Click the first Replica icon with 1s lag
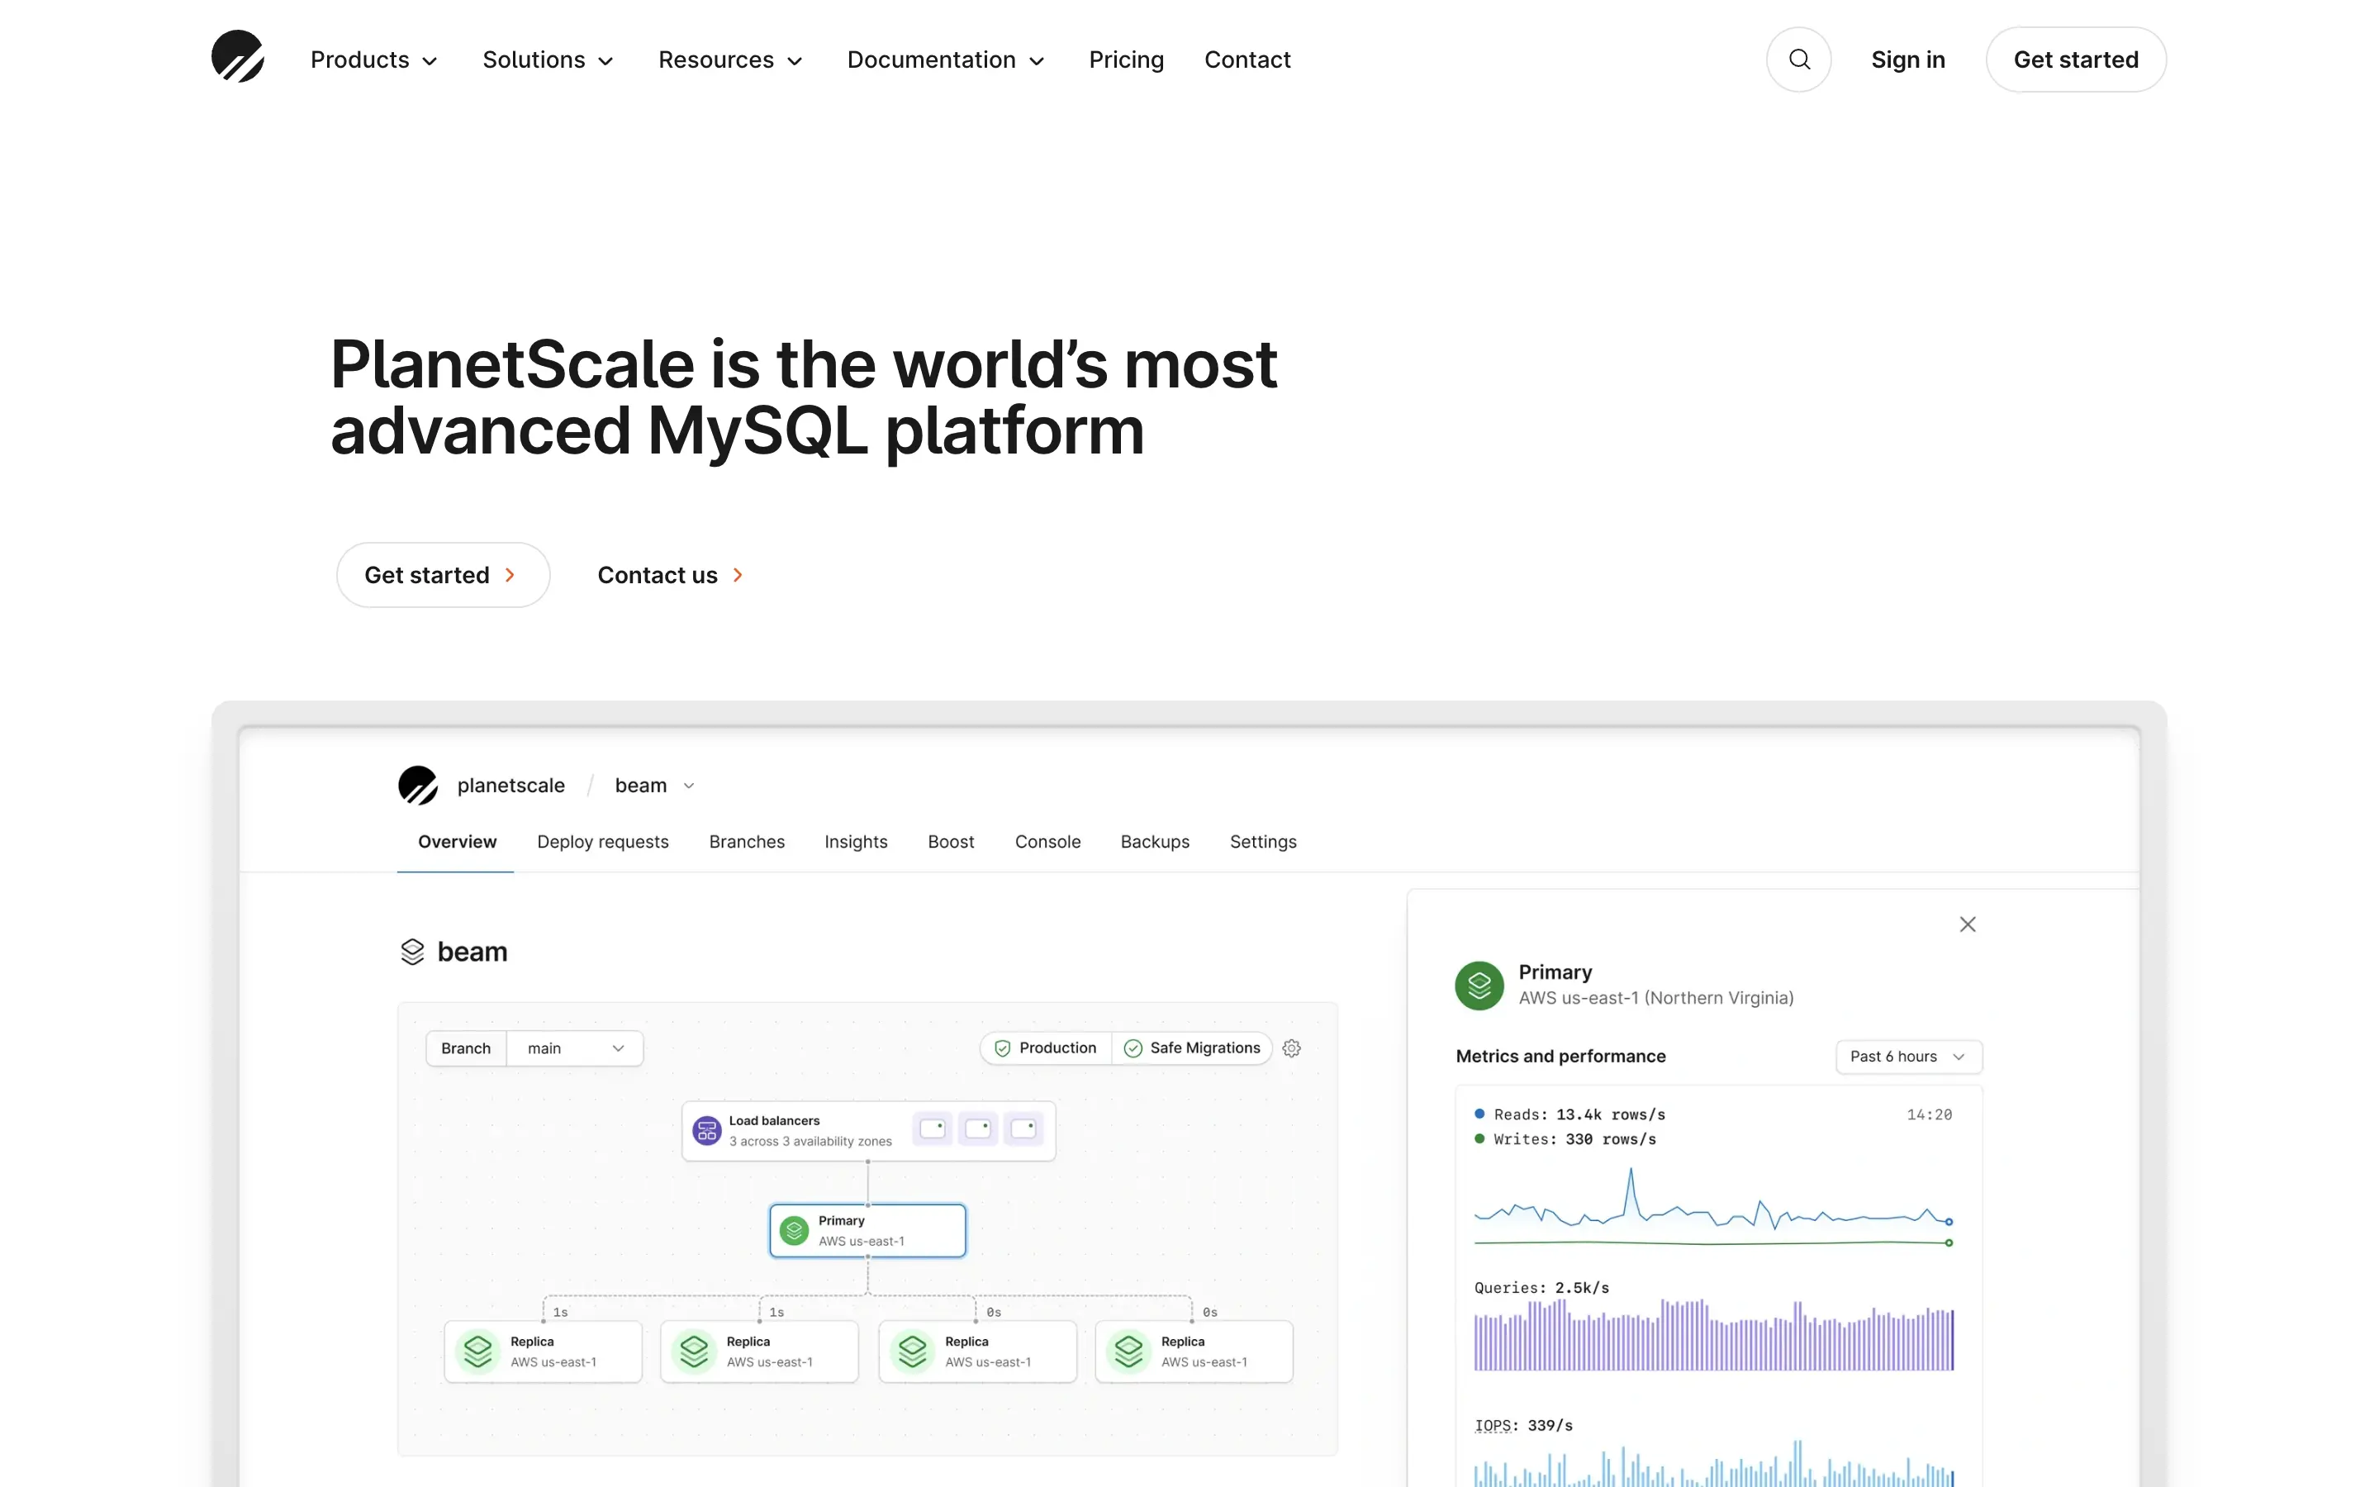Image resolution: width=2379 pixels, height=1487 pixels. (x=477, y=1352)
